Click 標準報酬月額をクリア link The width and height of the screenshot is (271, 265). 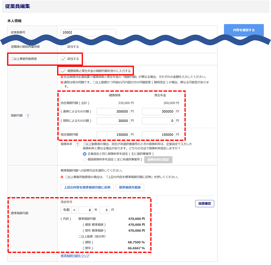(x=75, y=256)
